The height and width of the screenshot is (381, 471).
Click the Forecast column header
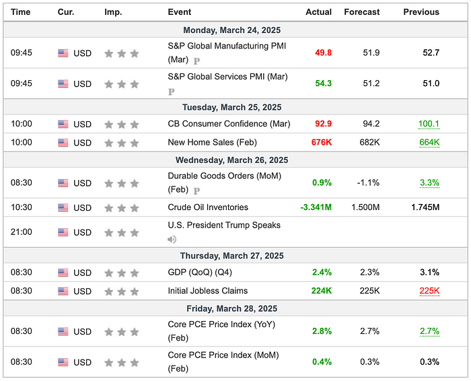[362, 12]
